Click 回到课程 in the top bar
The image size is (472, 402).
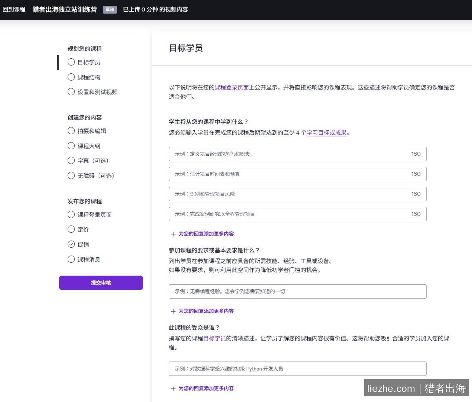coord(14,9)
